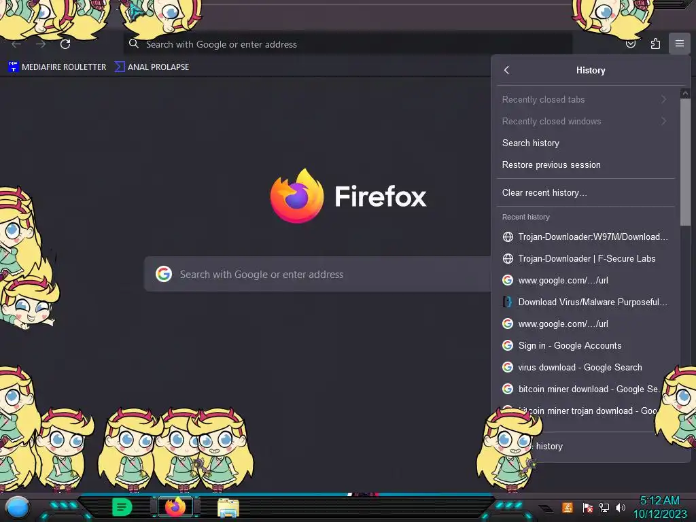Go back from the History panel
Image resolution: width=696 pixels, height=522 pixels.
(x=507, y=70)
